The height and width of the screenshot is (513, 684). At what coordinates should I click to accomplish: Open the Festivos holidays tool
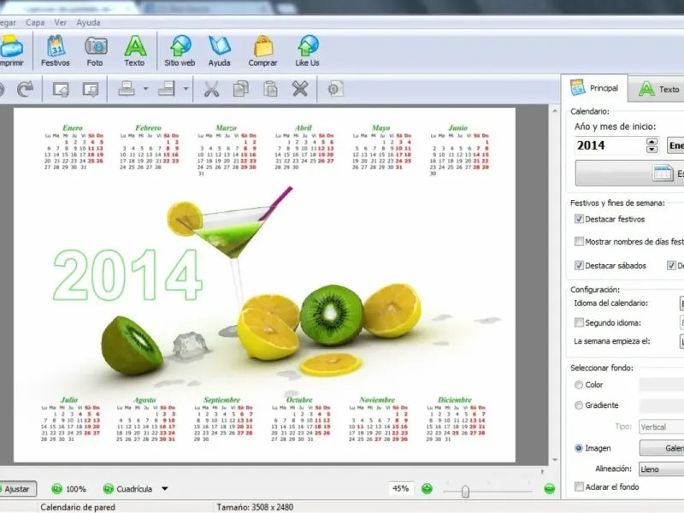click(56, 51)
